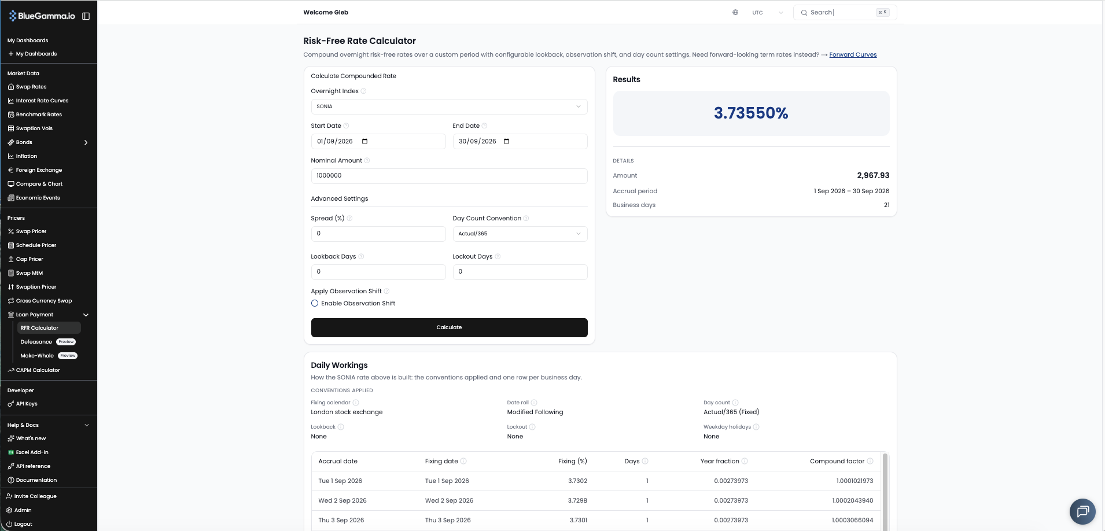Follow the Forward Curves link
This screenshot has width=1105, height=531.
[x=853, y=54]
